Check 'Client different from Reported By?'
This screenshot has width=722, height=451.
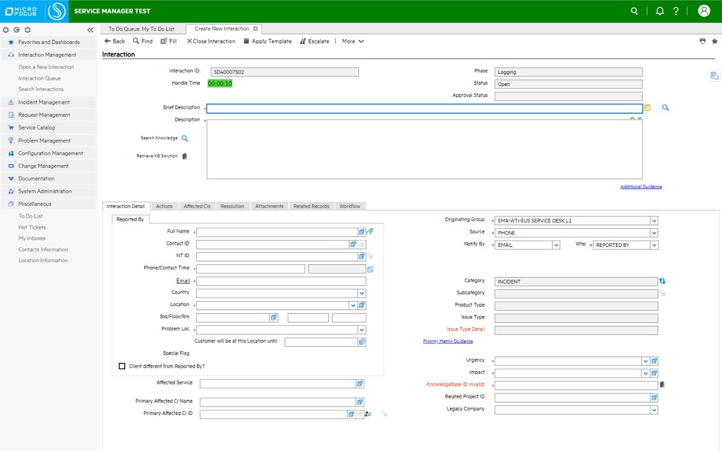pos(122,366)
